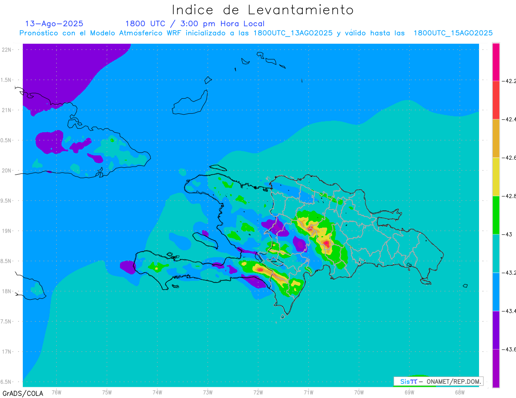Select the blue legend swatch between -43.2 and -43.4
The height and width of the screenshot is (398, 516).
pos(496,292)
